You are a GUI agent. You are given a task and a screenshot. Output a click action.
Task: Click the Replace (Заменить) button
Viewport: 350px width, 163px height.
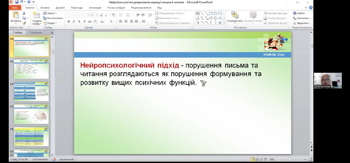click(302, 18)
